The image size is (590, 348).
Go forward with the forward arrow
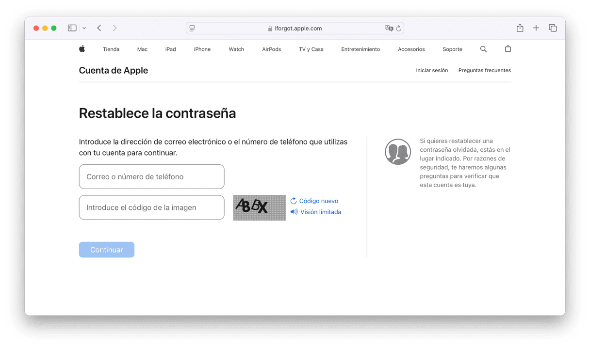(x=115, y=28)
